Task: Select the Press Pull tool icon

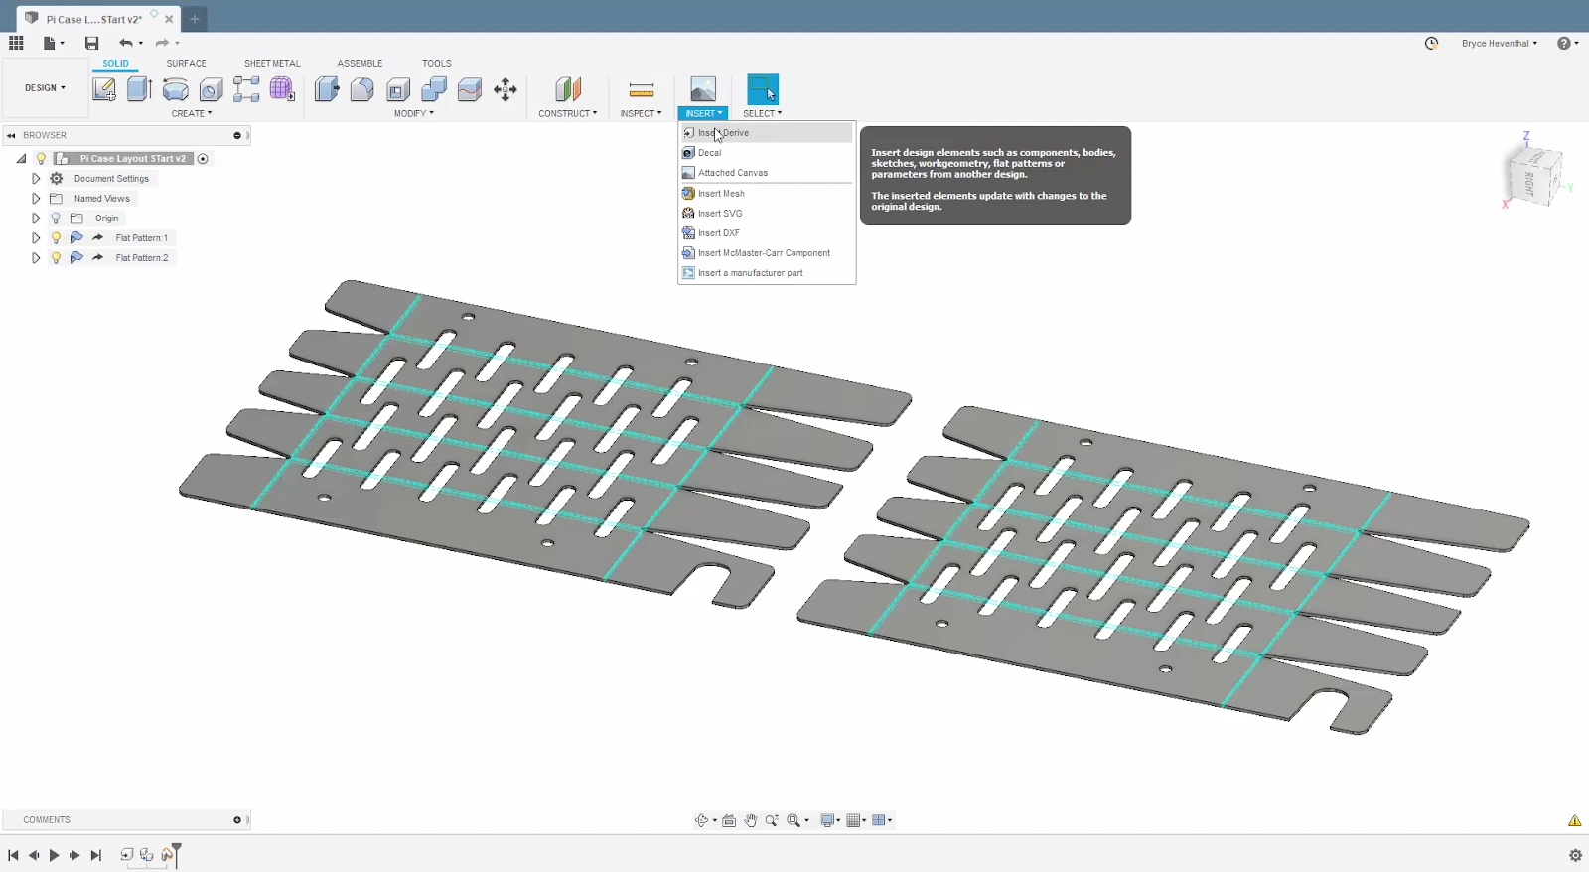Action: (x=327, y=89)
